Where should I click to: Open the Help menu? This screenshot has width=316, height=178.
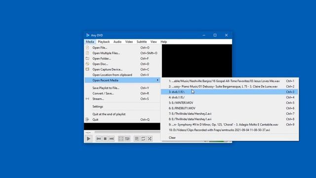coord(163,42)
